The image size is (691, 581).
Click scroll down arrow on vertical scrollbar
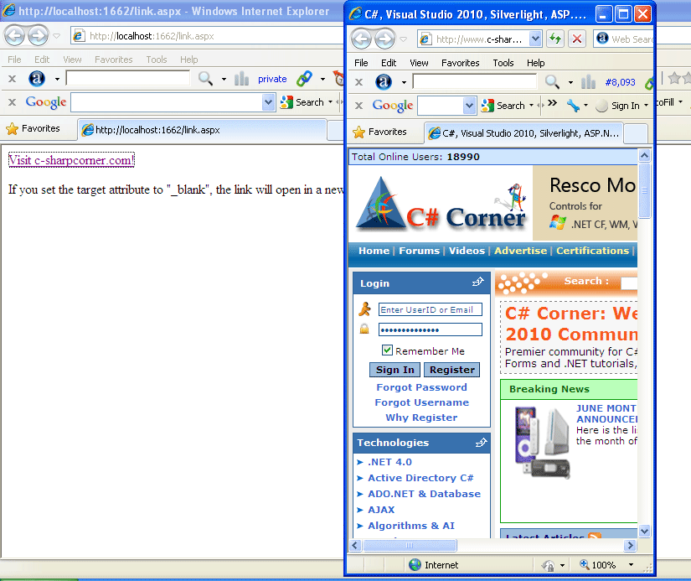click(x=644, y=532)
